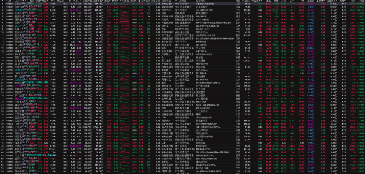Image resolution: width=365 pixels, height=174 pixels.
Task: Click the 中药 industry cell
Action: (x=163, y=28)
